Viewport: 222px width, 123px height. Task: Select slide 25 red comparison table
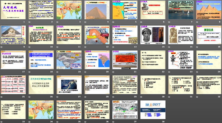[13, 85]
